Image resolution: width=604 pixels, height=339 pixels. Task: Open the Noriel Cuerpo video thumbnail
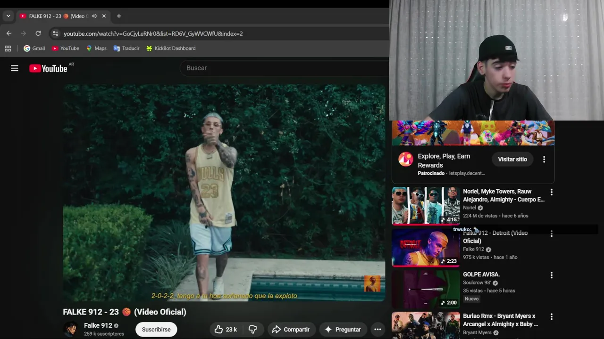pyautogui.click(x=426, y=206)
